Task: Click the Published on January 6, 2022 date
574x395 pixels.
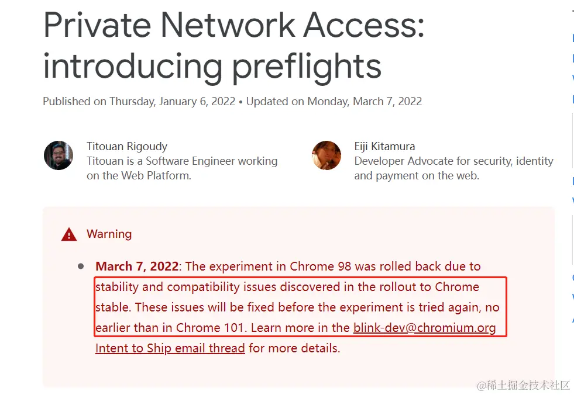Action: pyautogui.click(x=139, y=101)
